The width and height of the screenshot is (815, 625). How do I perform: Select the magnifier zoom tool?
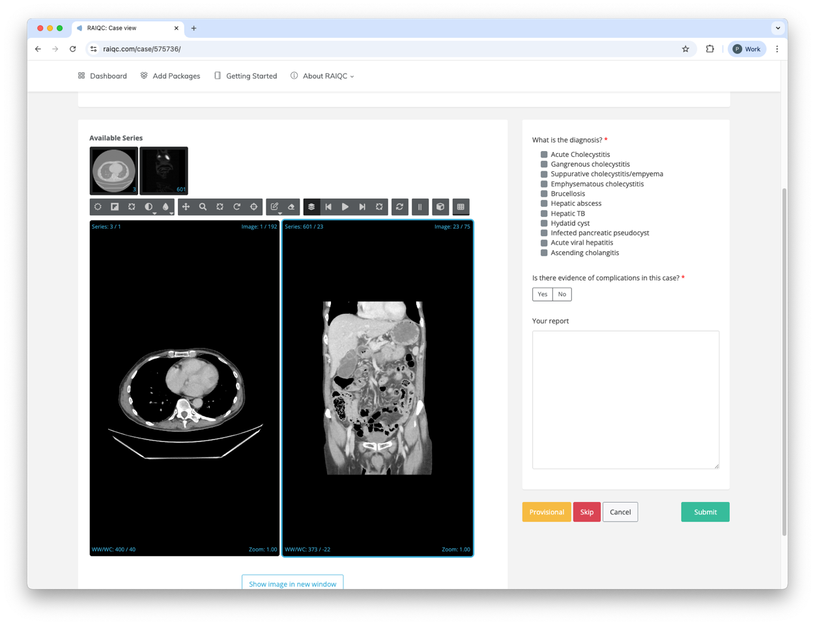tap(203, 207)
